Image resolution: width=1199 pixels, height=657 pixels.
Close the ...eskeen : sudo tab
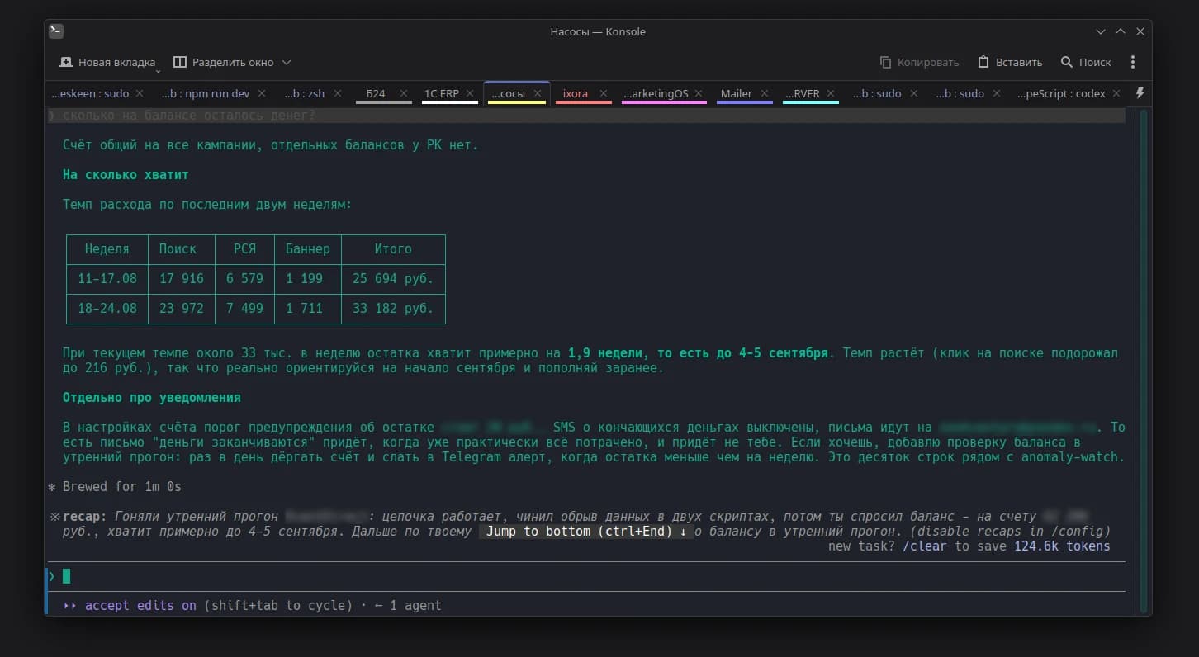coord(139,94)
